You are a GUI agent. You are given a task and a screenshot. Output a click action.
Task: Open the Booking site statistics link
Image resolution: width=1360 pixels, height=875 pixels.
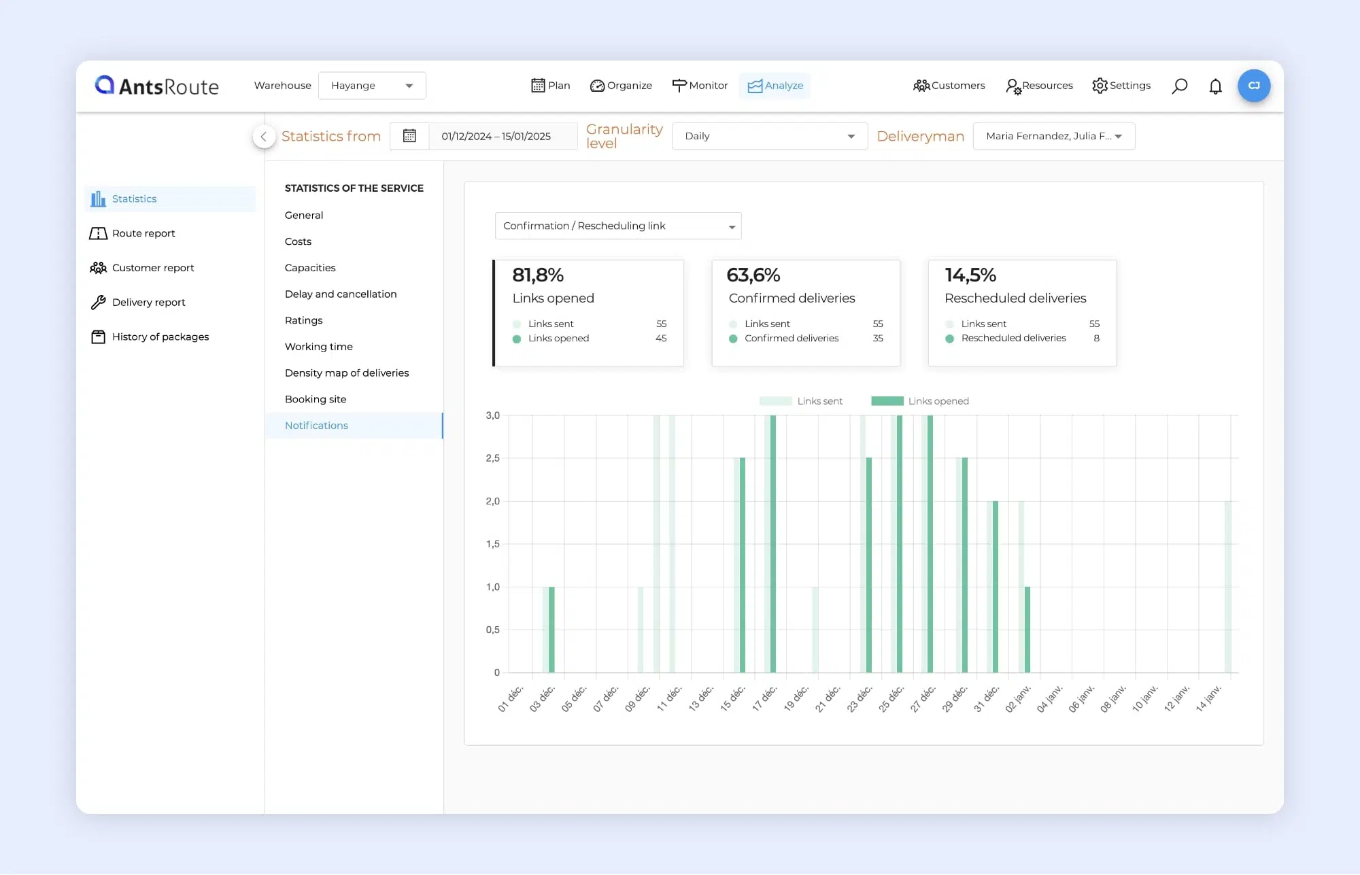[x=316, y=399]
